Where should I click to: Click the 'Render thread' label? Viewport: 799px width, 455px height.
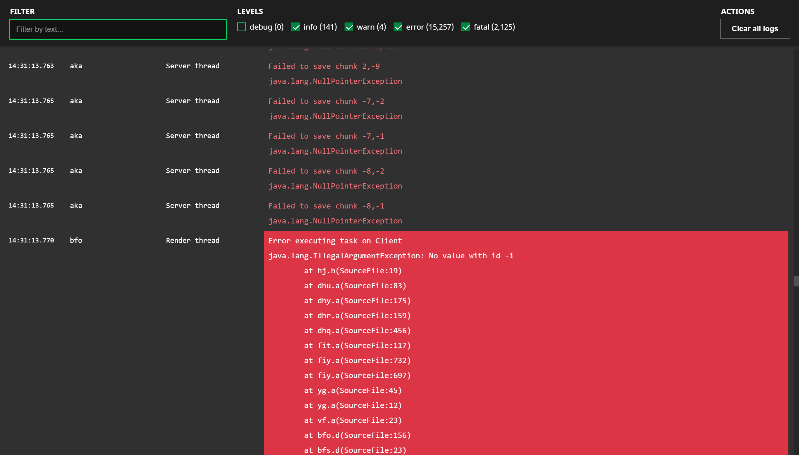click(193, 240)
